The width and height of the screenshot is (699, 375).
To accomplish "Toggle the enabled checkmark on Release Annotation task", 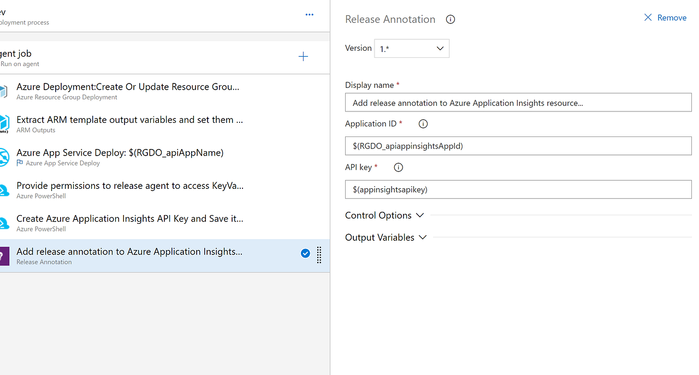I will click(305, 253).
